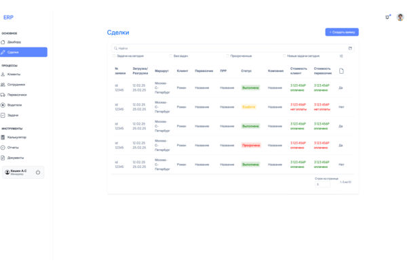
Task: Click the house icon for Дашборд
Action: tap(3, 42)
